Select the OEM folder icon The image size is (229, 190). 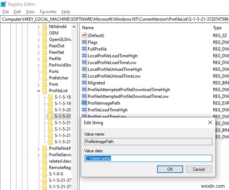(45, 33)
